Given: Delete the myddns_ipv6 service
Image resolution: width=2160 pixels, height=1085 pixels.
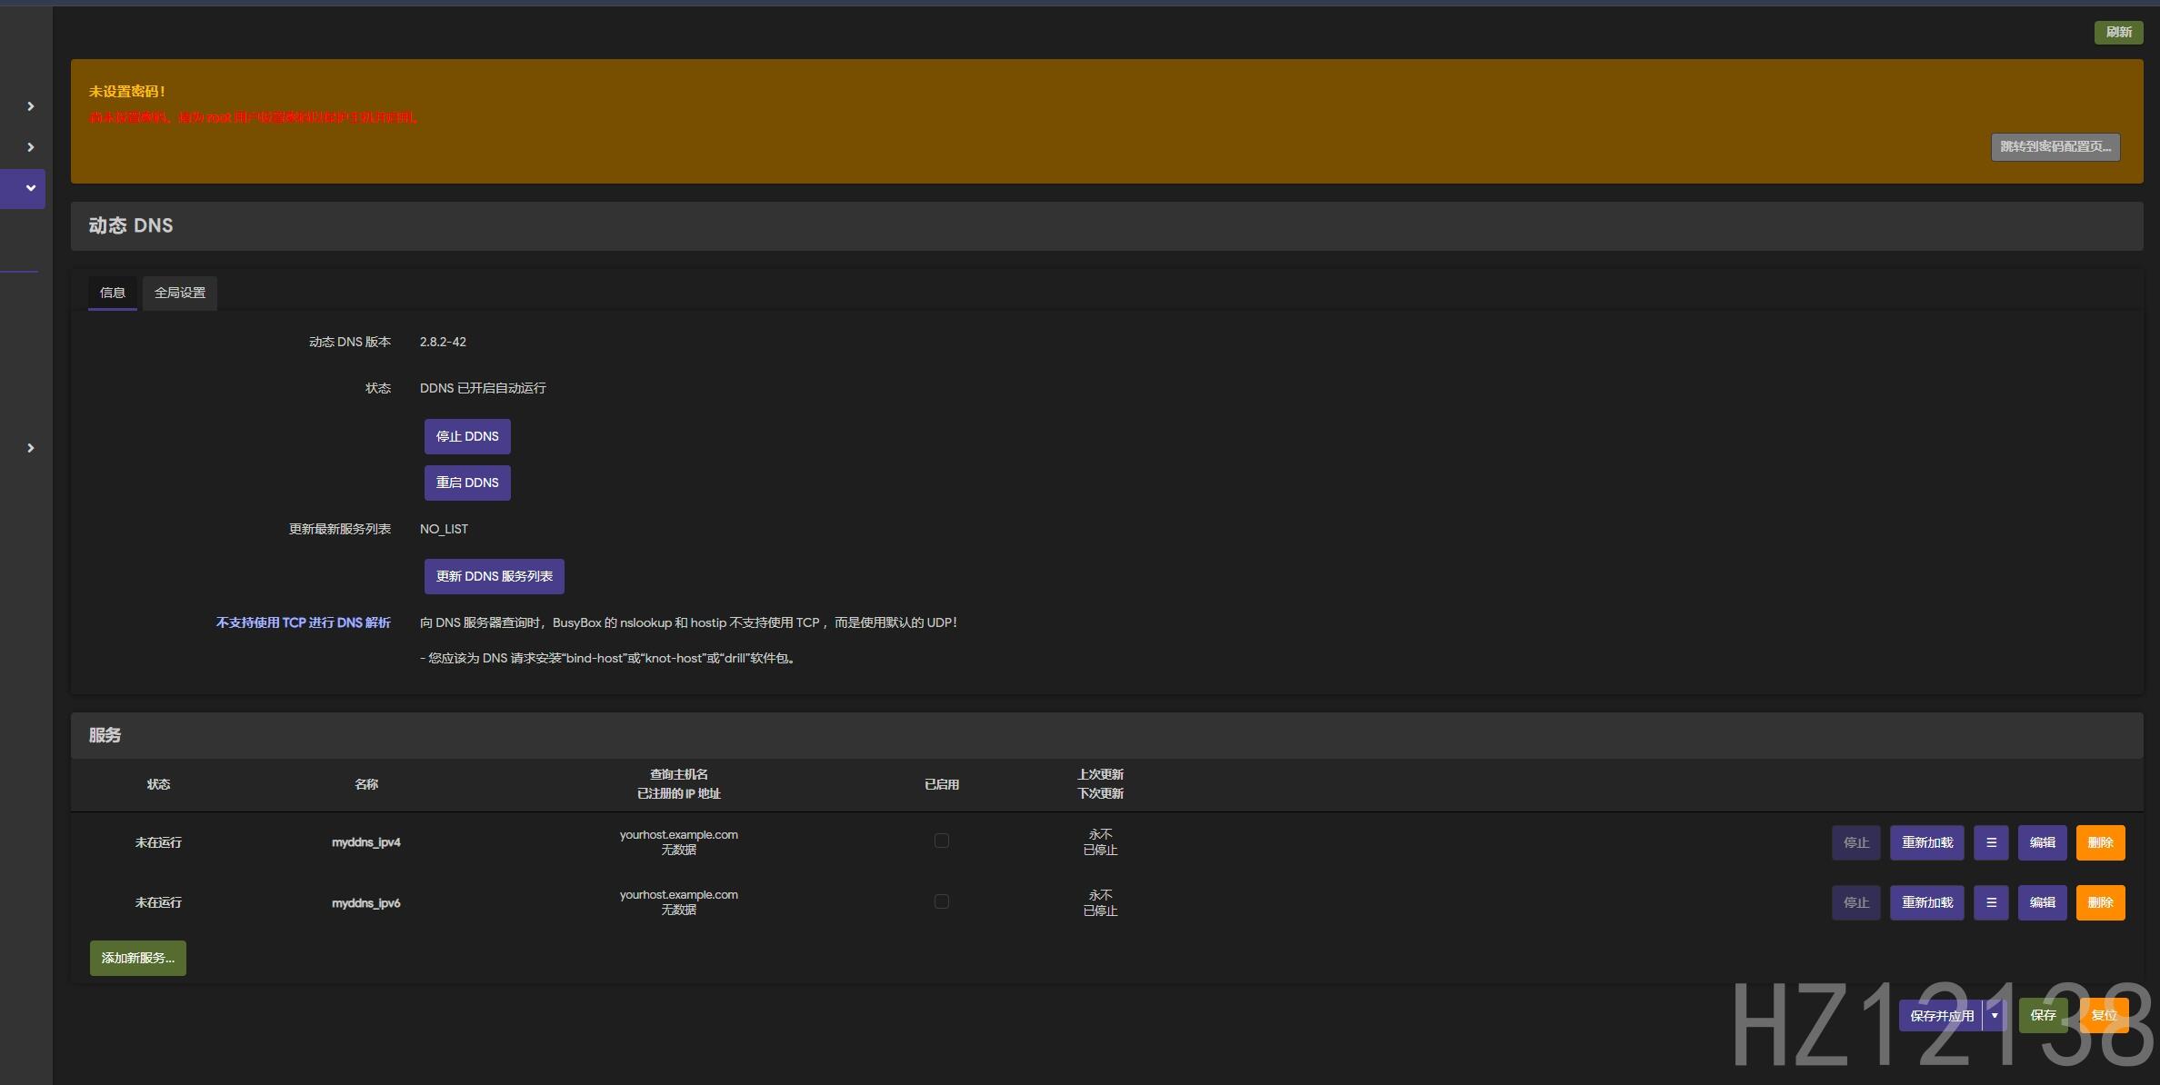Looking at the screenshot, I should [x=2101, y=902].
